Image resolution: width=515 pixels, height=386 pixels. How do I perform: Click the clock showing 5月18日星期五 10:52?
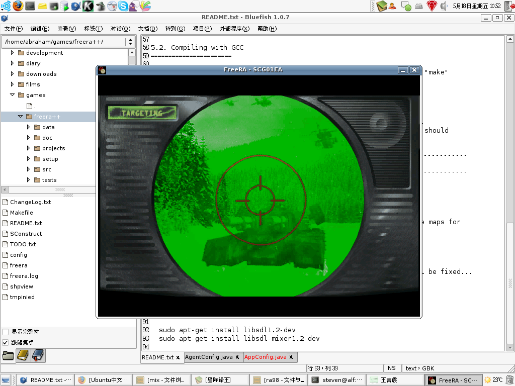click(x=477, y=6)
